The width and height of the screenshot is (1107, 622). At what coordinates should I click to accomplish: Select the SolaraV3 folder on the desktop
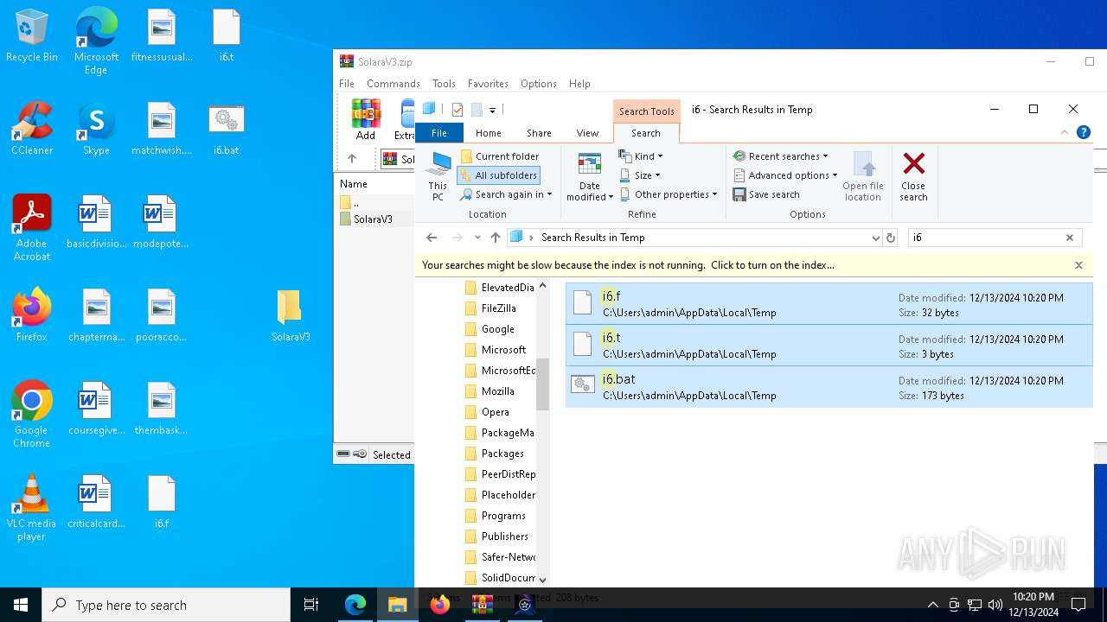[291, 315]
